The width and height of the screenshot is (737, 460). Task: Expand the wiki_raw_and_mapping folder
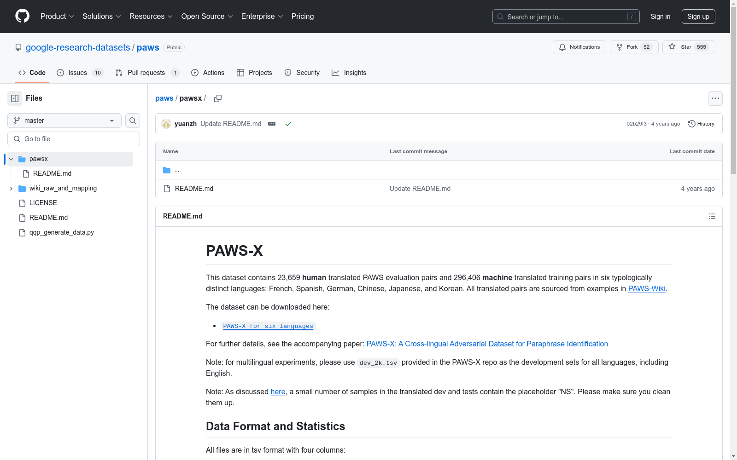click(x=11, y=189)
